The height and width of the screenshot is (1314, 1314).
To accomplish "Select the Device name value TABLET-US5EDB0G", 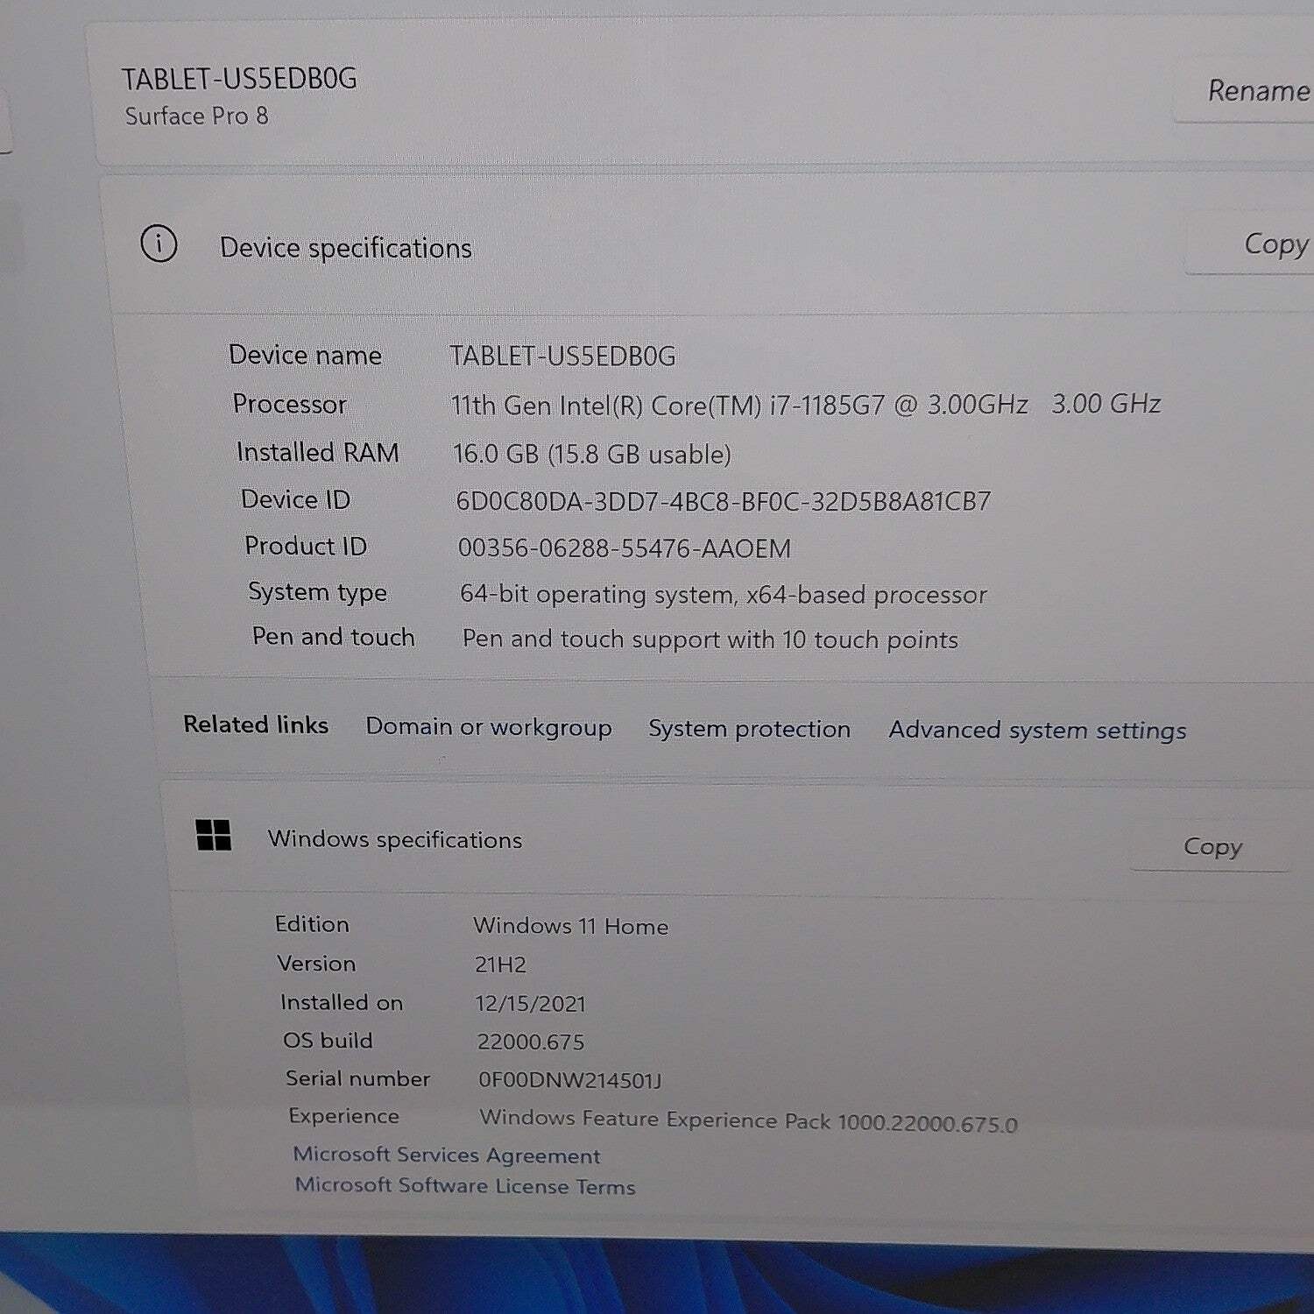I will click(563, 356).
